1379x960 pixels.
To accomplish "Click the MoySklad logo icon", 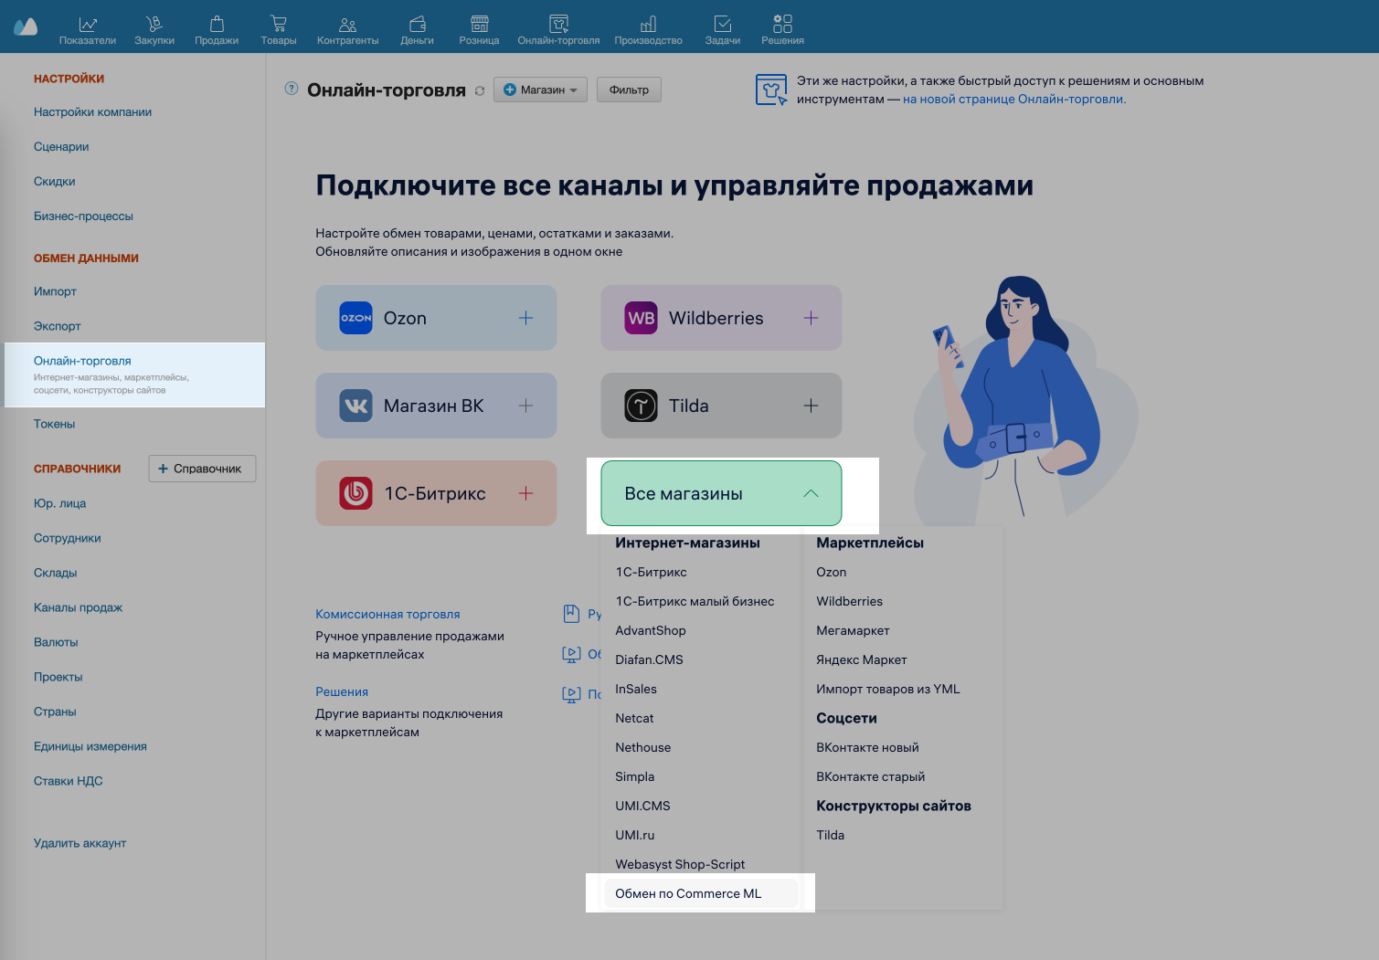I will click(26, 26).
